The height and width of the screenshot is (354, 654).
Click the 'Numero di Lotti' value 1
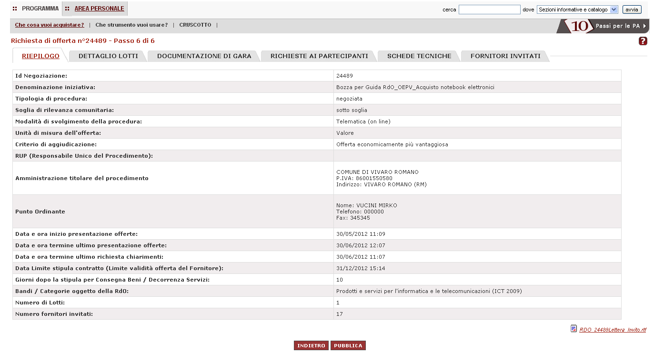[x=338, y=303]
